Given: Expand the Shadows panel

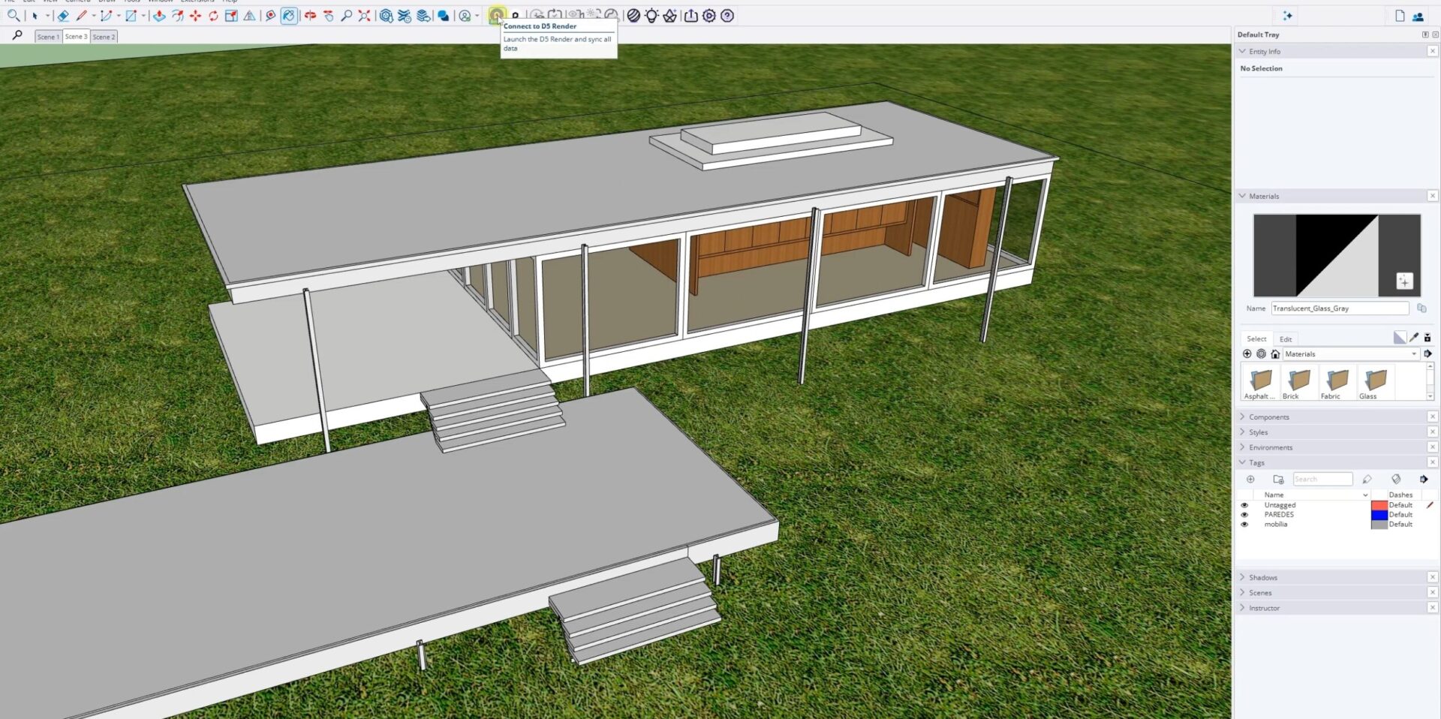Looking at the screenshot, I should click(x=1262, y=577).
